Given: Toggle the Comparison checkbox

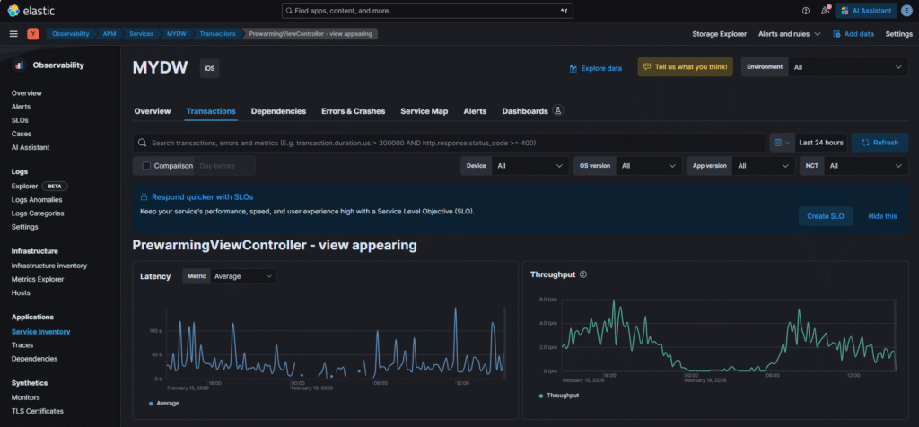Looking at the screenshot, I should 146,166.
